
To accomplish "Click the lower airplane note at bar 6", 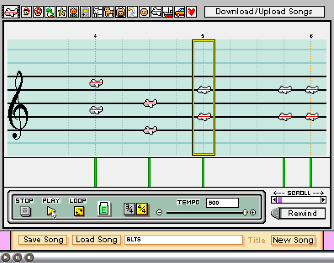I will [x=312, y=117].
